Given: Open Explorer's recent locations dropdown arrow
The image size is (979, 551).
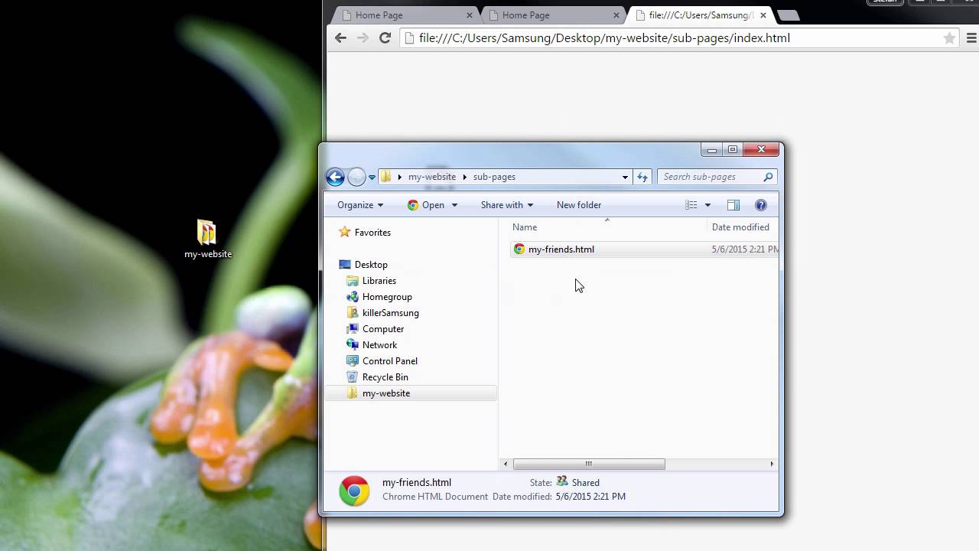Looking at the screenshot, I should [372, 177].
